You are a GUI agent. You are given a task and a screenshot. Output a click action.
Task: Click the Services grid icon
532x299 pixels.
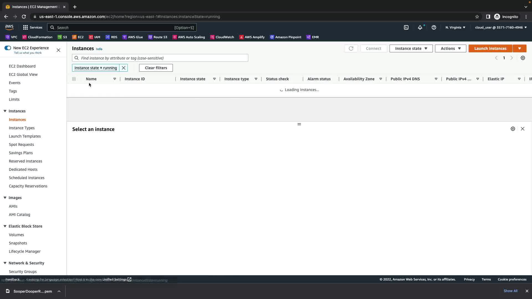coord(25,27)
